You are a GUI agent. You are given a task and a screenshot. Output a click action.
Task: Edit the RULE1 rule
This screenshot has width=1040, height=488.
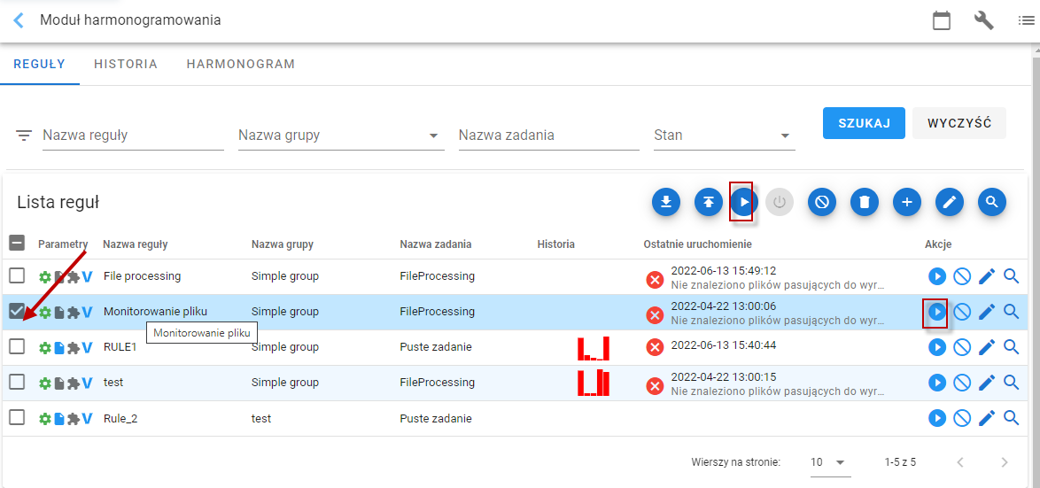(x=987, y=346)
